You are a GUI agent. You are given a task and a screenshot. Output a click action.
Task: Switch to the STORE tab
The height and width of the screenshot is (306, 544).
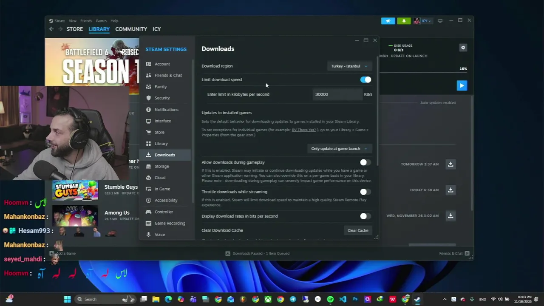(x=75, y=29)
